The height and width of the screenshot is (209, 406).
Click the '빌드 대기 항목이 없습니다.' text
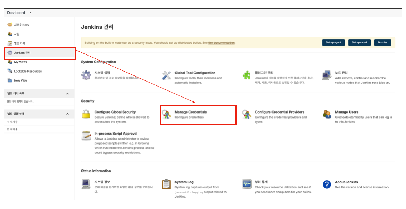pyautogui.click(x=20, y=101)
